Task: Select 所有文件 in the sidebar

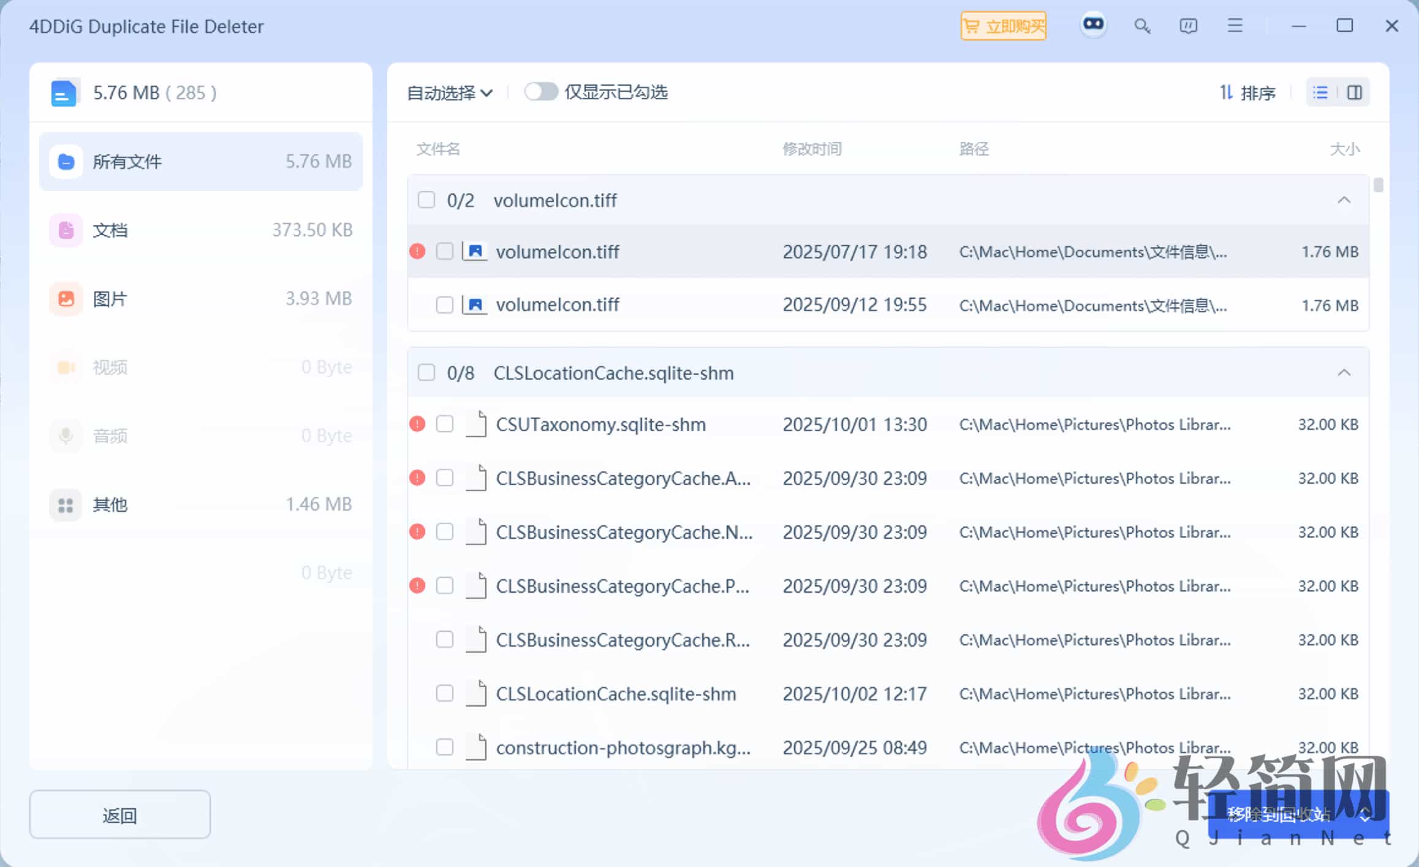Action: [127, 162]
